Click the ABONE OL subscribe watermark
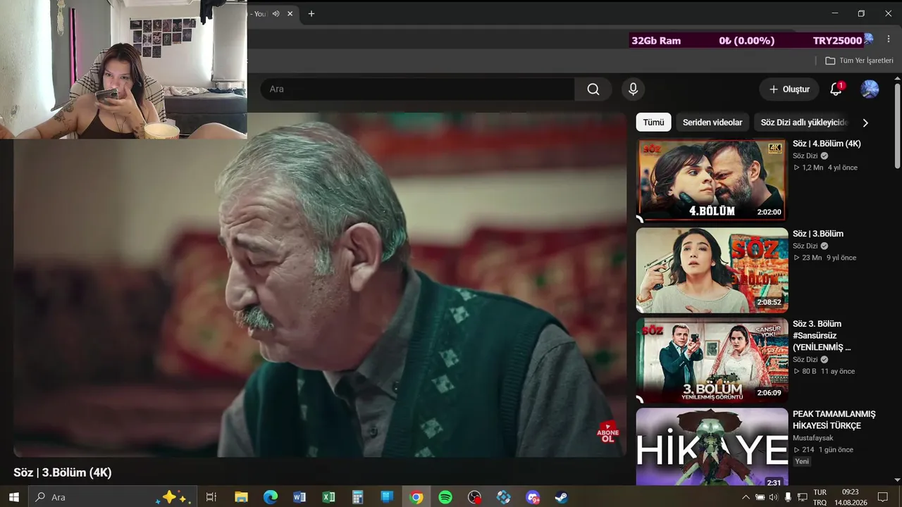This screenshot has width=902, height=507. click(607, 432)
